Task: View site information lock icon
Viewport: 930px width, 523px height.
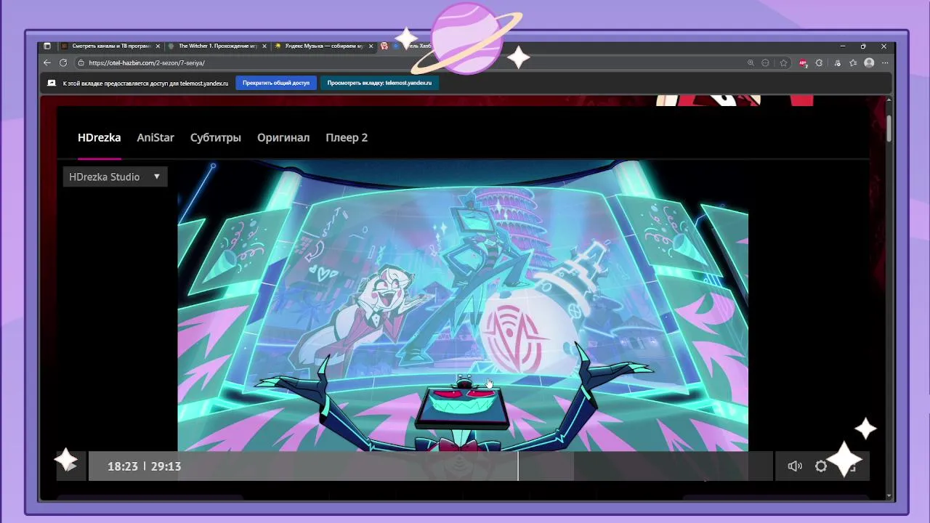Action: click(x=81, y=63)
